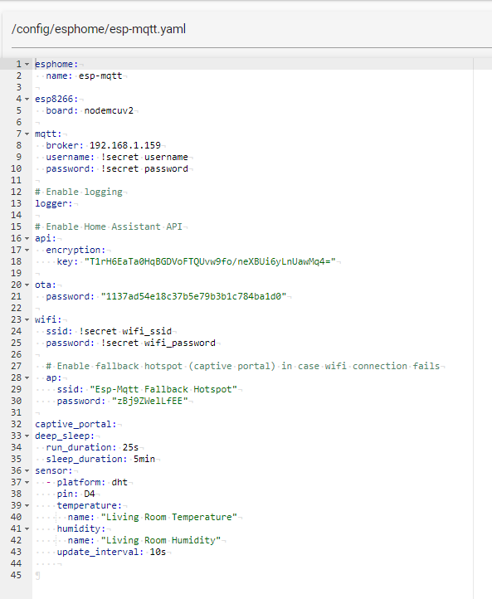This screenshot has width=492, height=599.
Task: Fold the wifi section at line 23
Action: pos(27,319)
